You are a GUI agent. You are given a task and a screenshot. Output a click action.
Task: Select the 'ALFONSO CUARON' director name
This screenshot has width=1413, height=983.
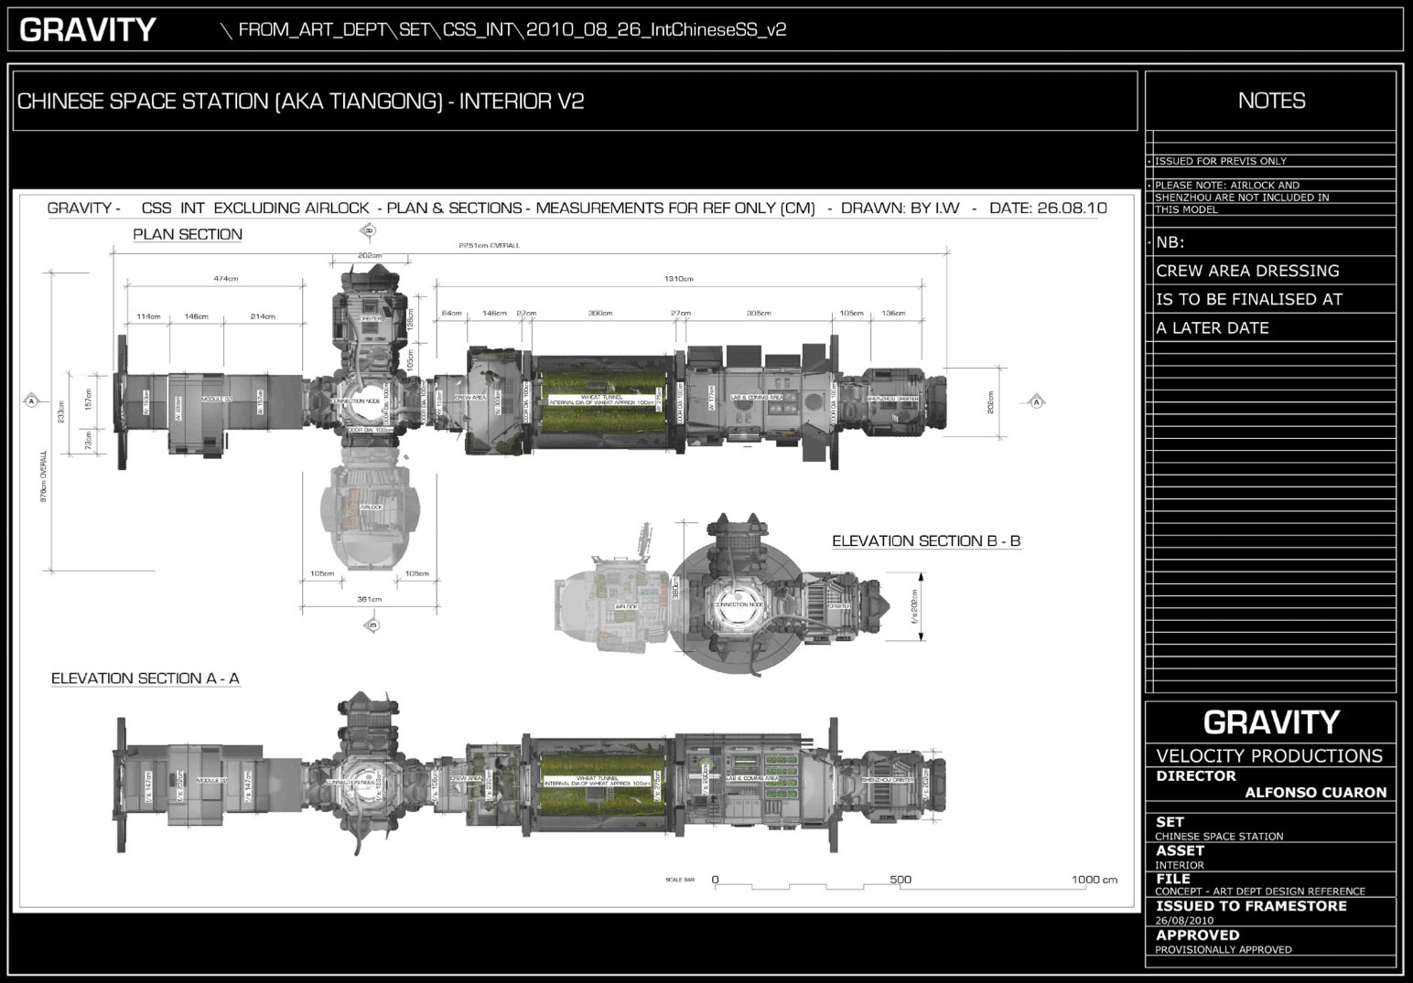coord(1315,792)
